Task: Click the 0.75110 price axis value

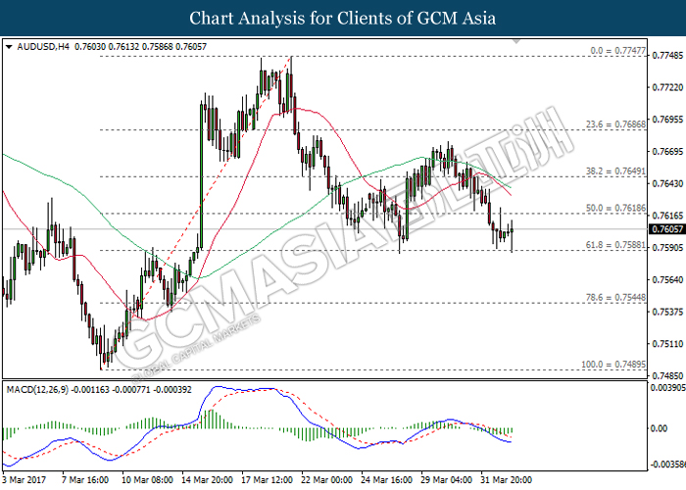Action: (x=667, y=344)
